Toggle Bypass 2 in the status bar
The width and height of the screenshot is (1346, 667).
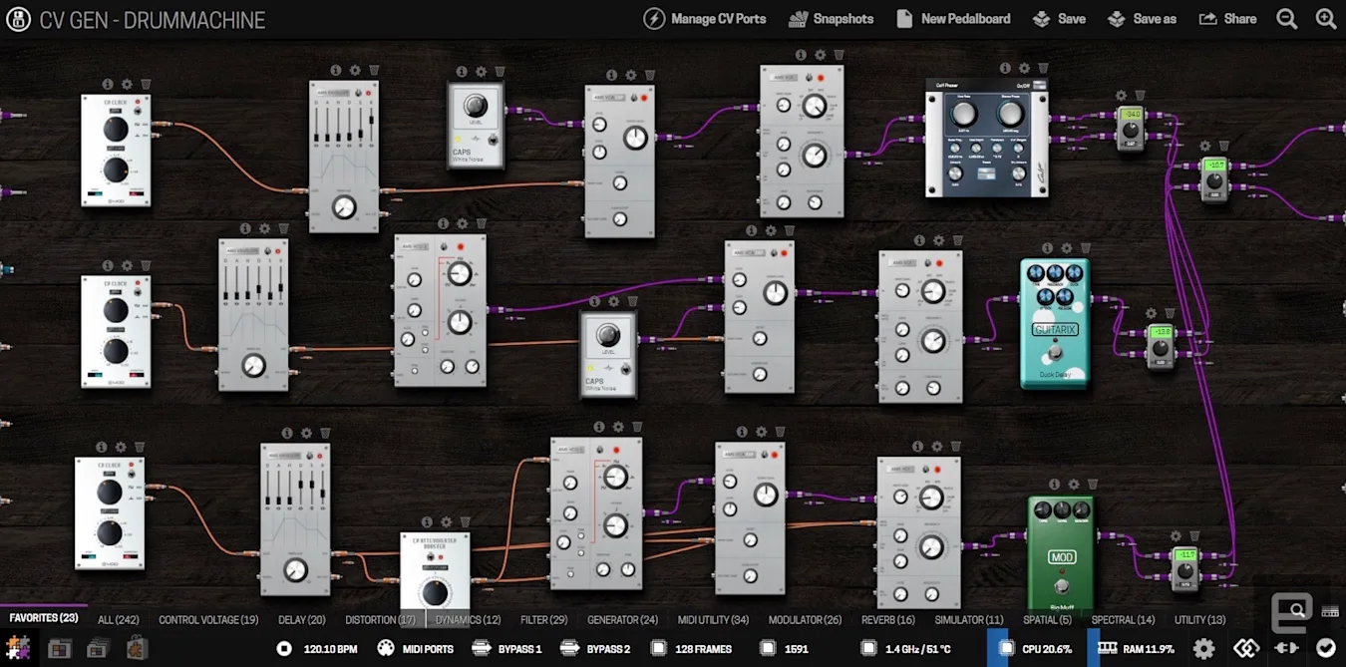click(x=596, y=649)
